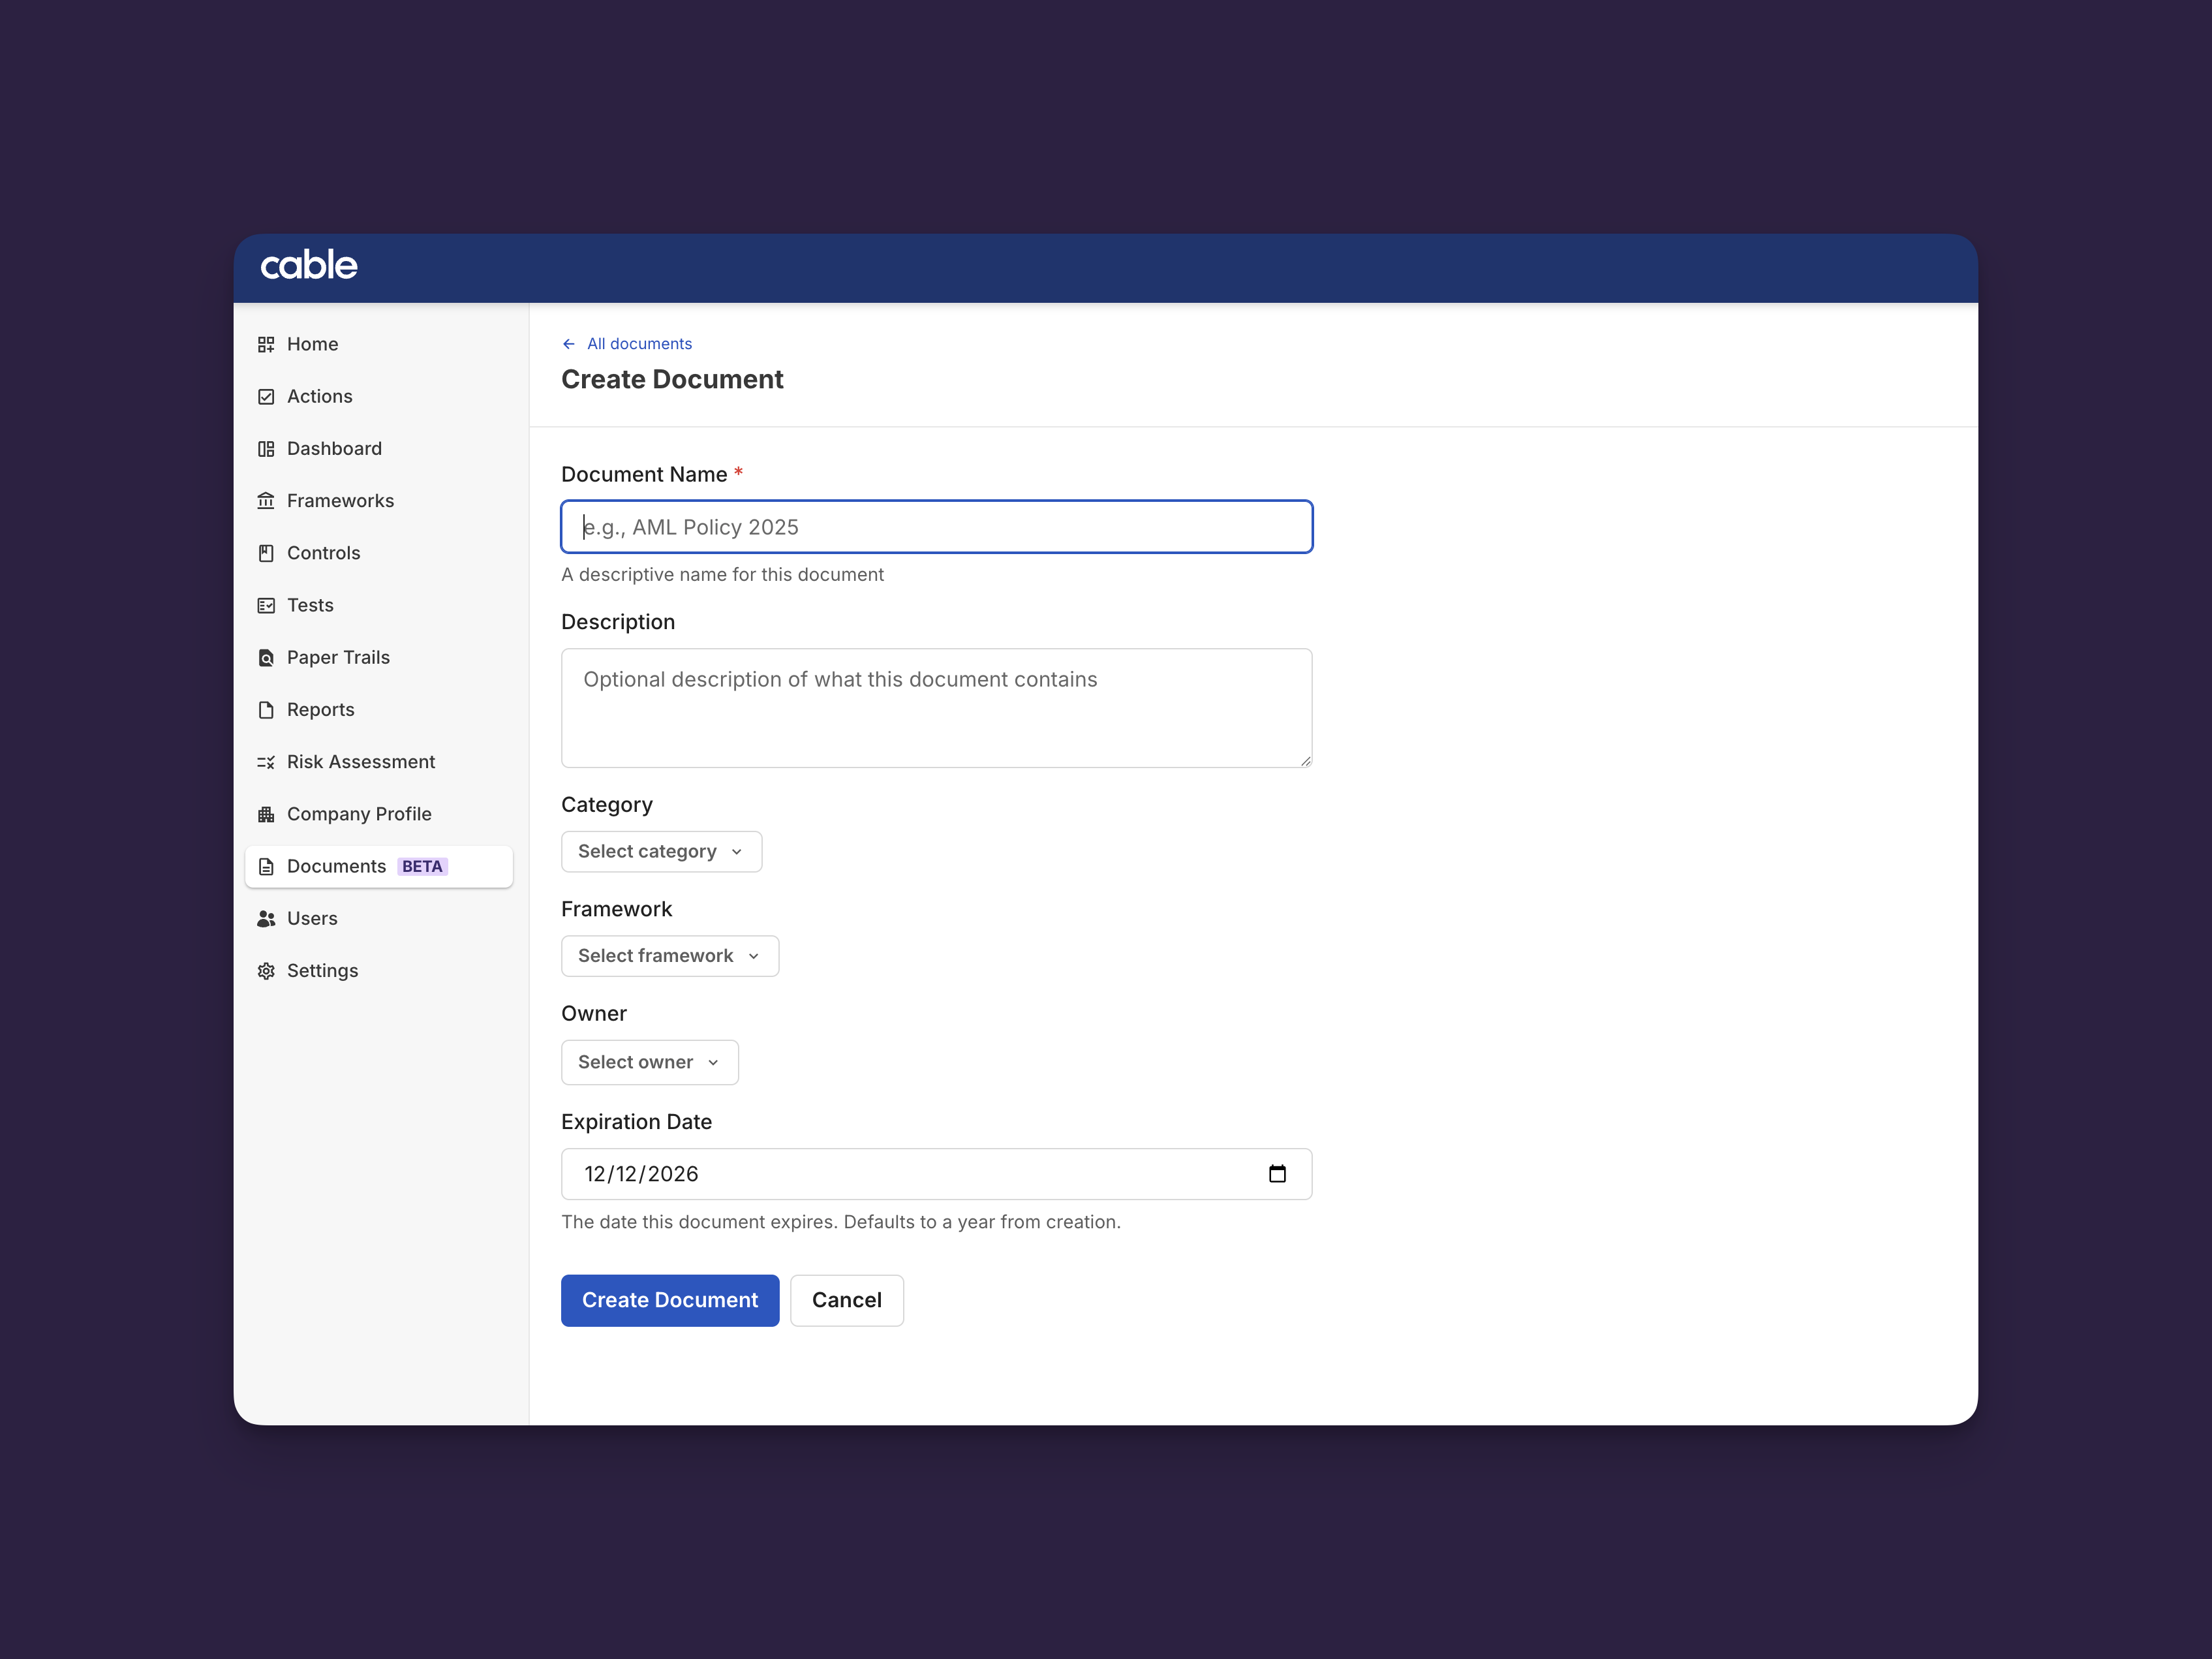Viewport: 2212px width, 1659px height.
Task: Go back via All documents link
Action: click(x=638, y=344)
